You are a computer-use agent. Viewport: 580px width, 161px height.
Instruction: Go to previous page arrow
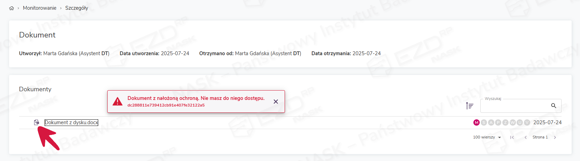[x=526, y=137]
